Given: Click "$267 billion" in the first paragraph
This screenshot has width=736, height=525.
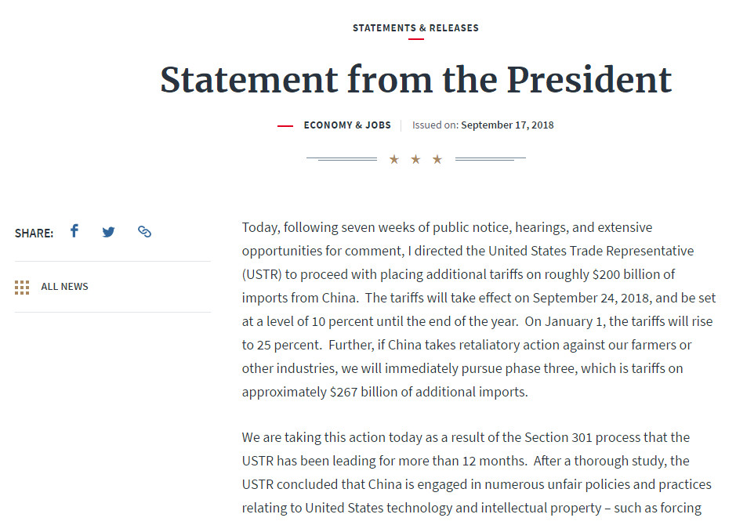Looking at the screenshot, I should [364, 392].
